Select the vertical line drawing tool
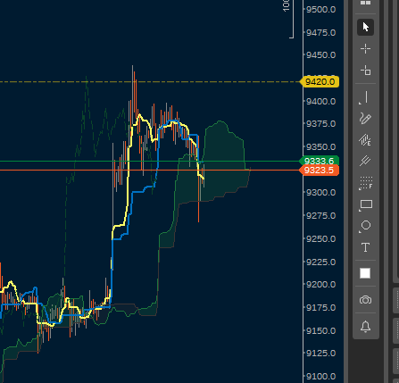 pos(365,97)
